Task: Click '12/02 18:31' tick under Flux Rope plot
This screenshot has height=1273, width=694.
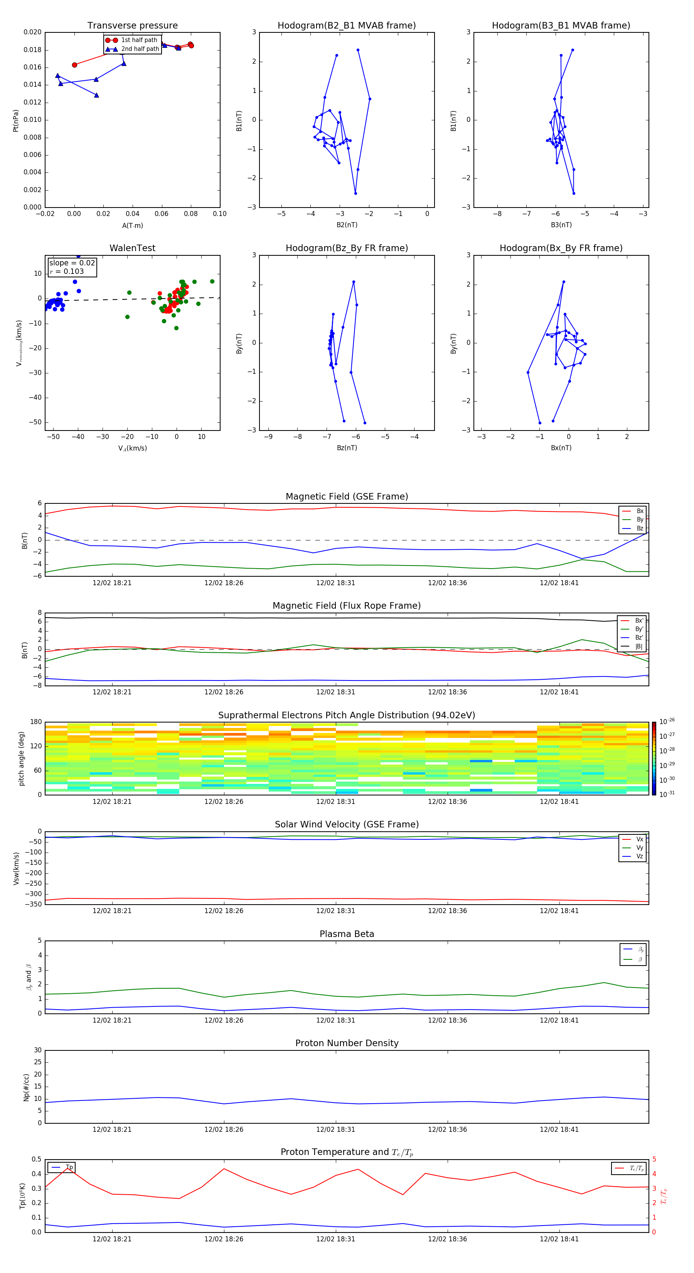Action: (335, 692)
